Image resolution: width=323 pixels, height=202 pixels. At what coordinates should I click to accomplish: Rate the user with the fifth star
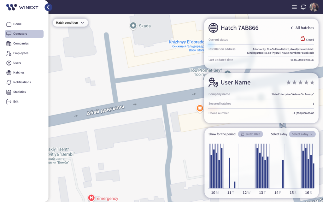point(312,82)
